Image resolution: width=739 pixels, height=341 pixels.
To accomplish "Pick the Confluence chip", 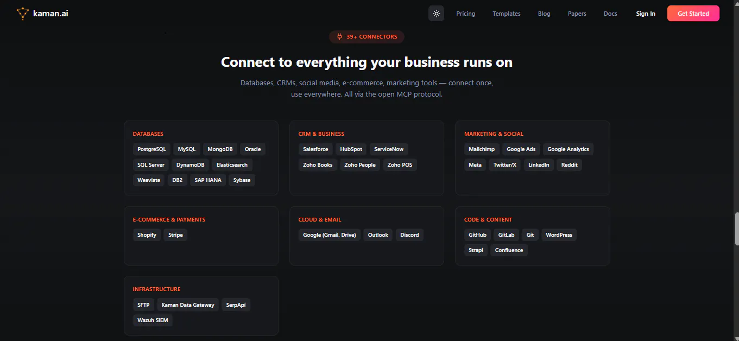I will coord(509,250).
